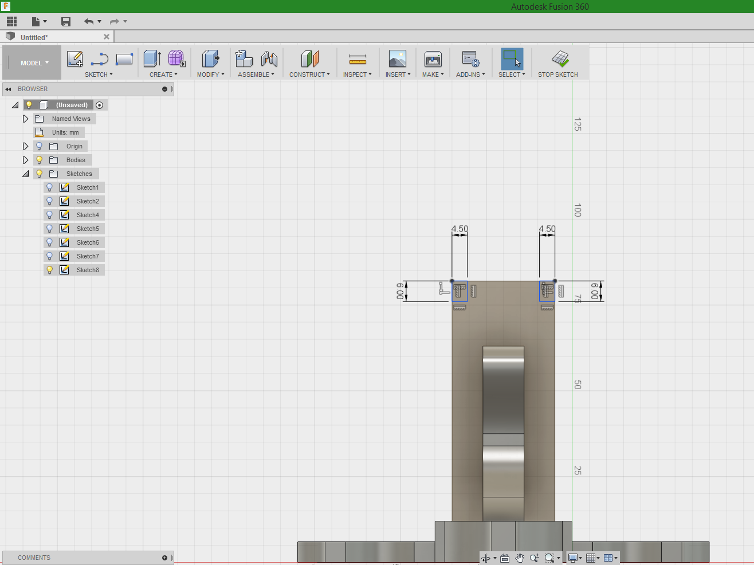Activate the Orbit navigation tool
Screen dimensions: 754x565
(486, 558)
